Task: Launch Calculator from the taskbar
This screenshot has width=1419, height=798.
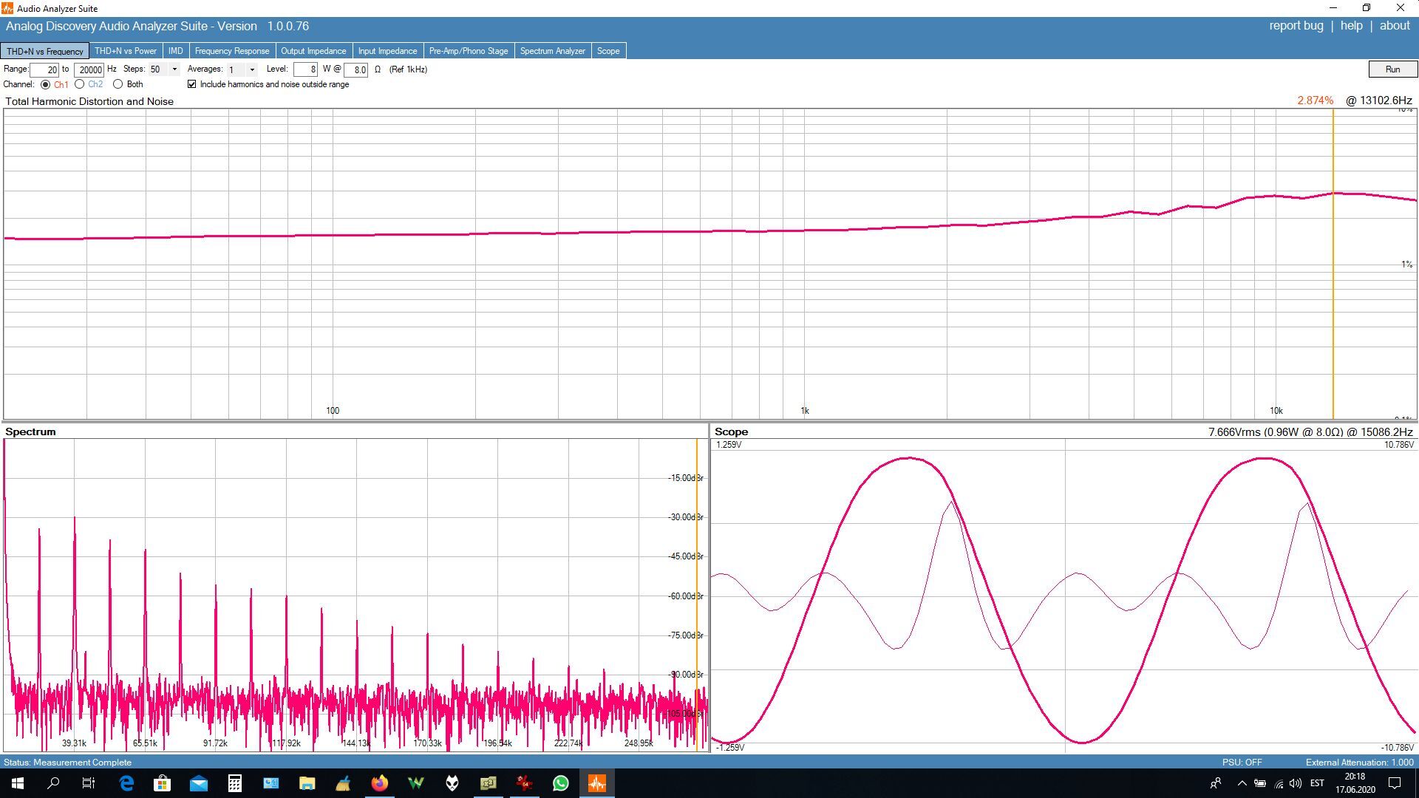Action: pyautogui.click(x=234, y=783)
